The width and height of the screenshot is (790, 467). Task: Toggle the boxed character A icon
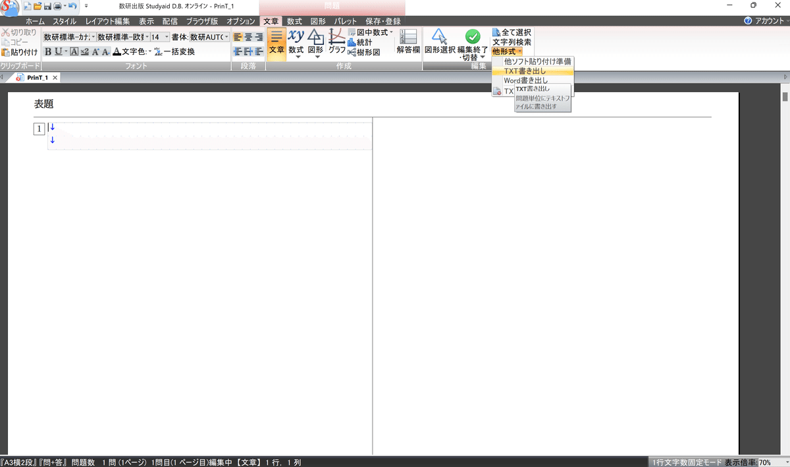coord(74,51)
